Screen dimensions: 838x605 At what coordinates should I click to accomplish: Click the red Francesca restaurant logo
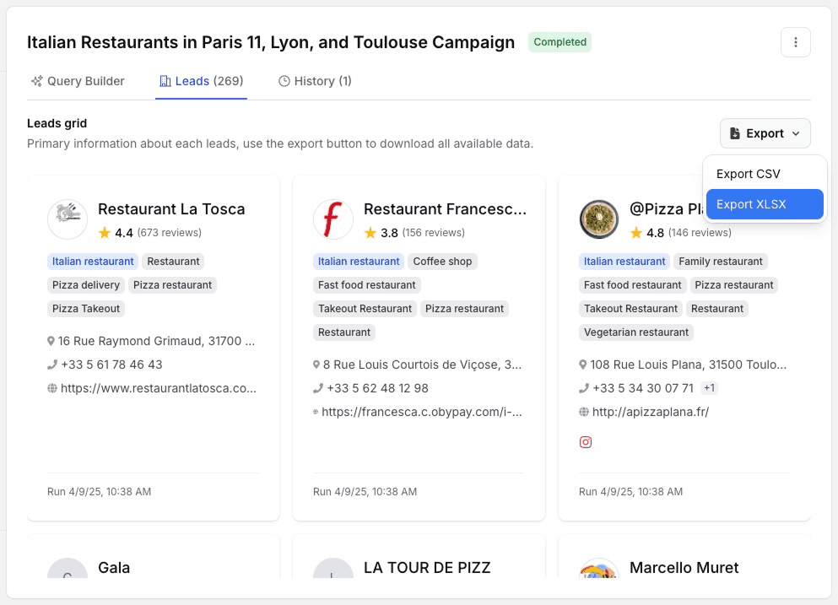[x=333, y=219]
